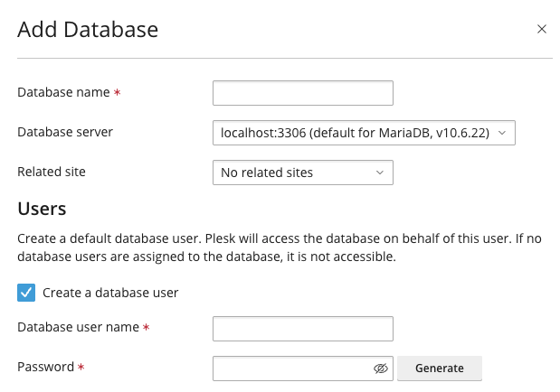
Task: Click the 'Password' field label
Action: click(46, 367)
